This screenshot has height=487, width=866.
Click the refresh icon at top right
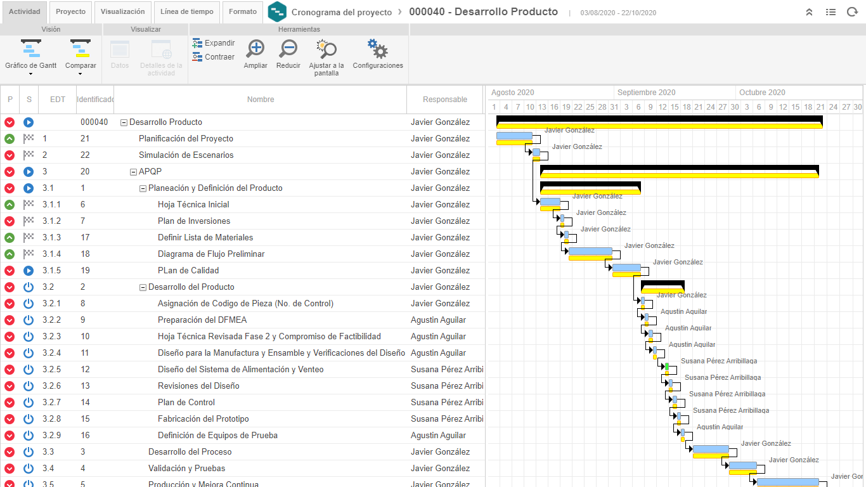coord(852,12)
